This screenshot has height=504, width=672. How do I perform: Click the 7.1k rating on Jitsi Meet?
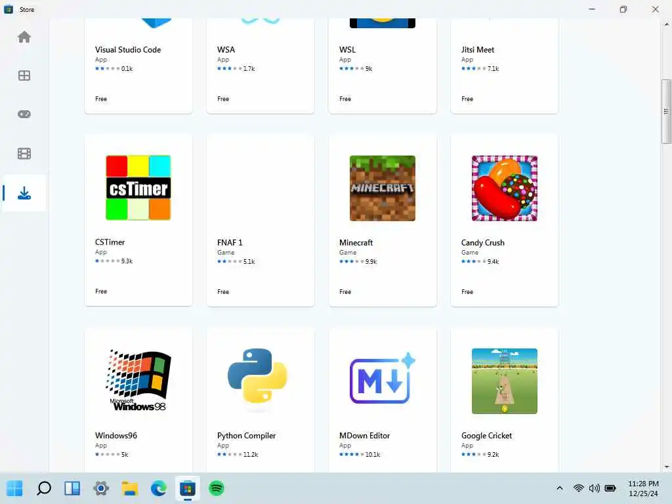click(493, 68)
